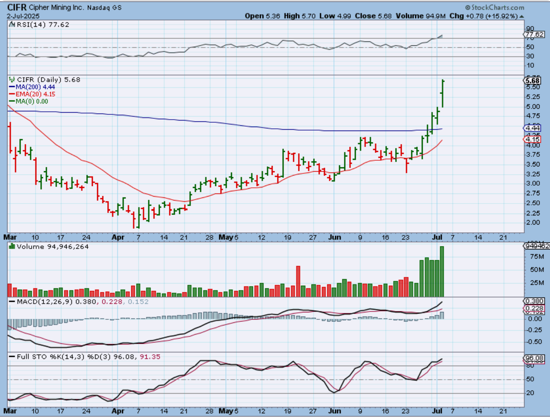The image size is (550, 418).
Task: Click the red line marker beside EMA(20)
Action: coord(12,94)
